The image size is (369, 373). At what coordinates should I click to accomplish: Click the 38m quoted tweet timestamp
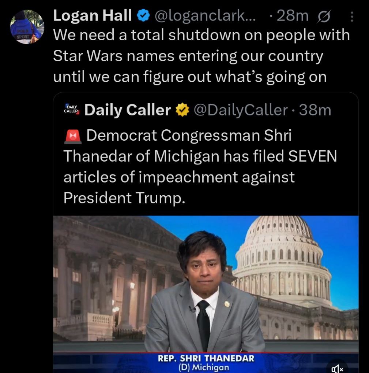[315, 110]
